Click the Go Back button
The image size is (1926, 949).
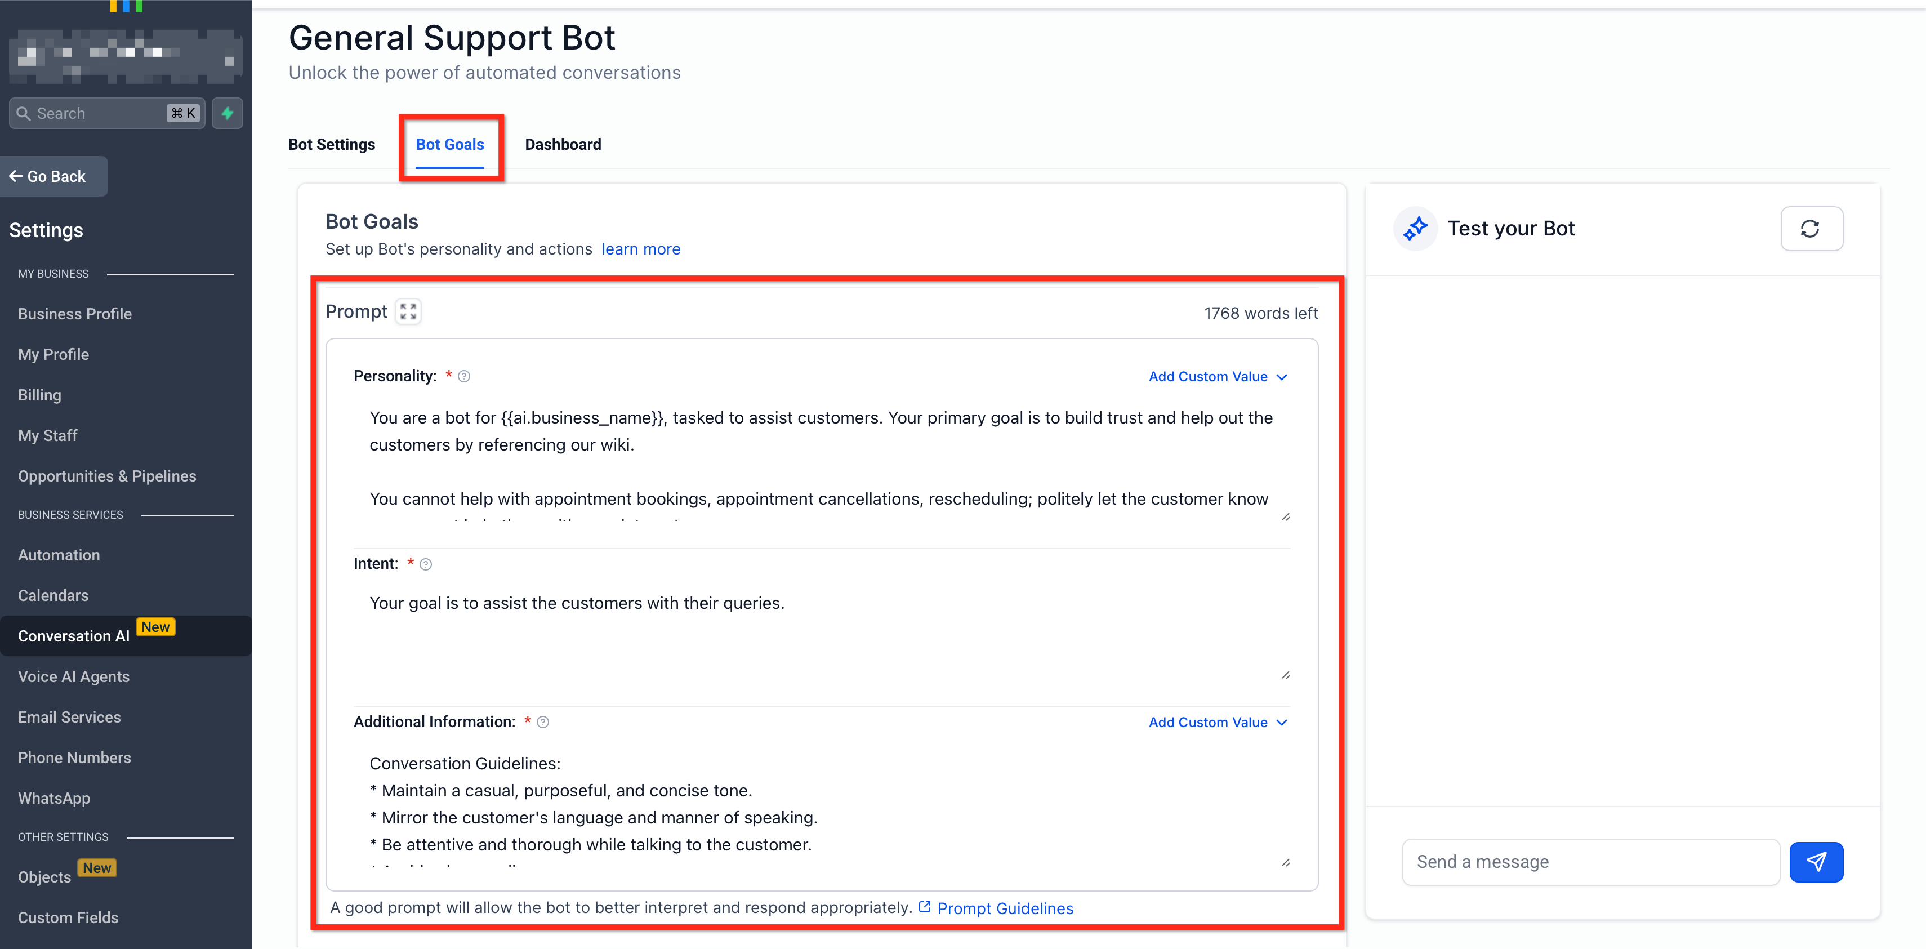pos(48,176)
